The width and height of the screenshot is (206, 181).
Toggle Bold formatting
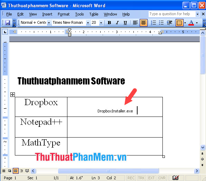[x=109, y=23]
